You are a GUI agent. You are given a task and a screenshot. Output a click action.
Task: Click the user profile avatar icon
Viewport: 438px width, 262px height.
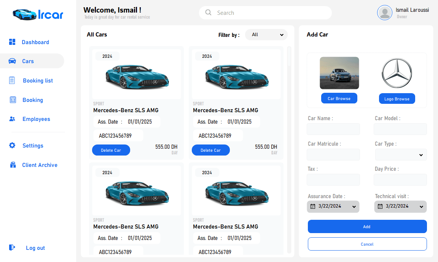385,13
